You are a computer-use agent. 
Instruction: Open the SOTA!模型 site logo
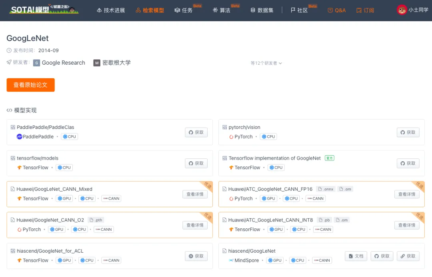44,9
